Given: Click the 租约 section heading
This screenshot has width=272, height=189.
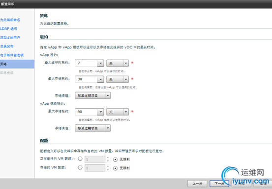Looking at the screenshot, I should point(44,37).
